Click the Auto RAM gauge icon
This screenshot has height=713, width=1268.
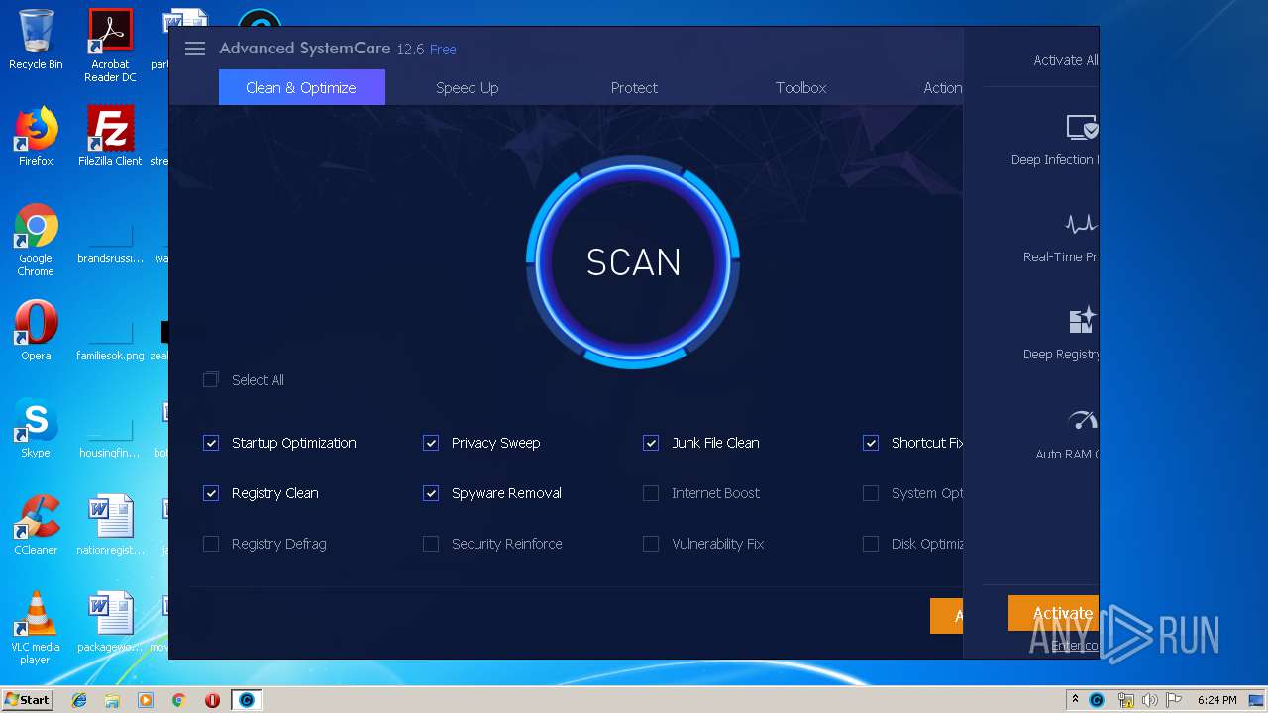click(x=1082, y=420)
